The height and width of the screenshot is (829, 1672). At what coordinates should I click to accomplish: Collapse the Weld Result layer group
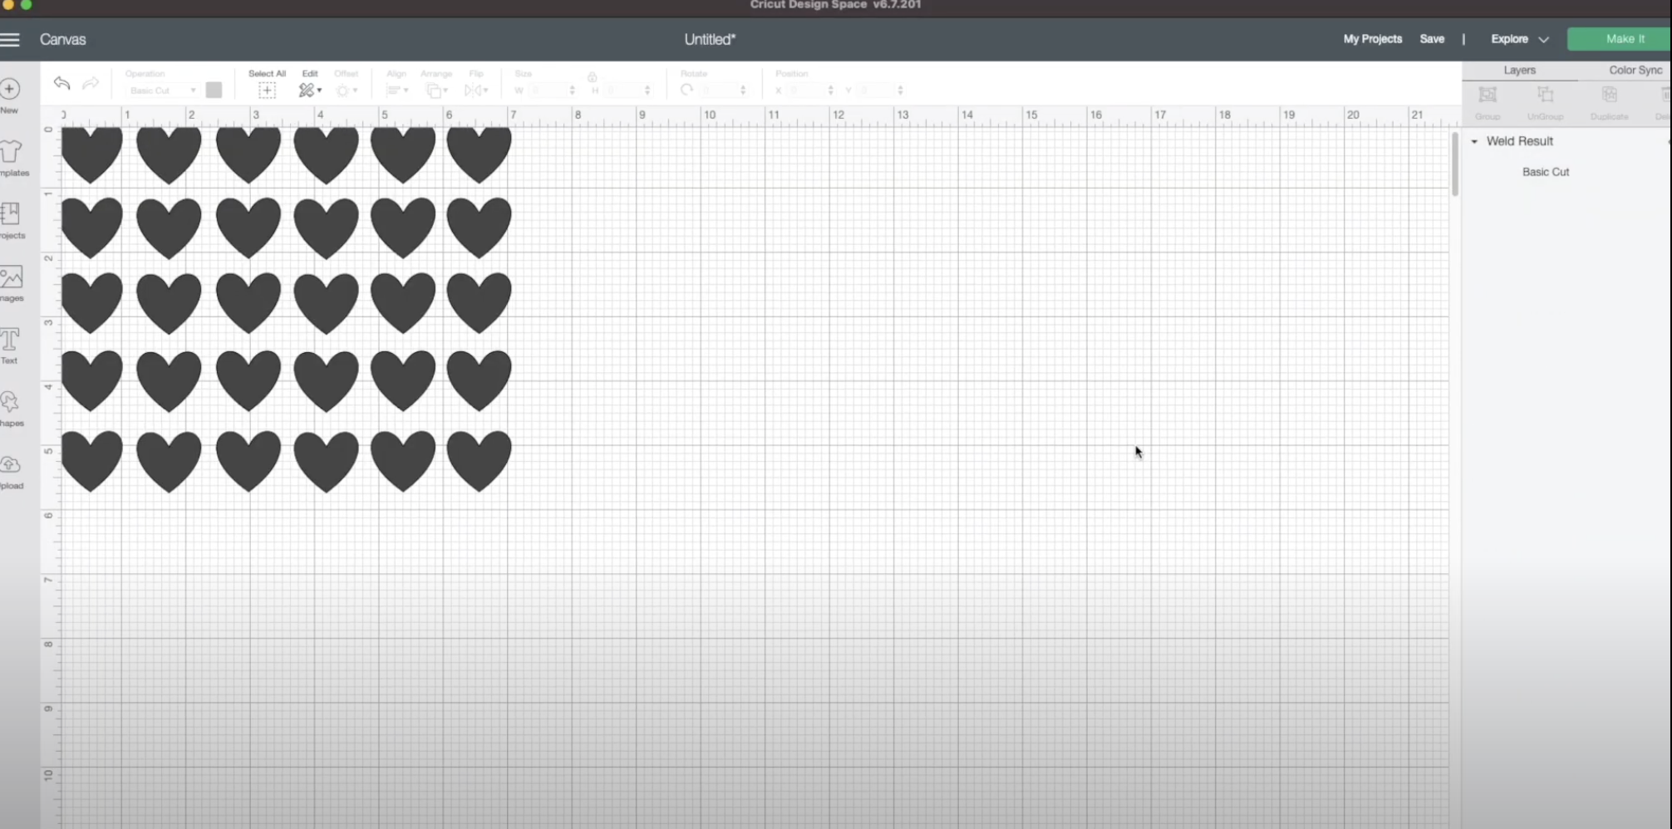coord(1475,141)
